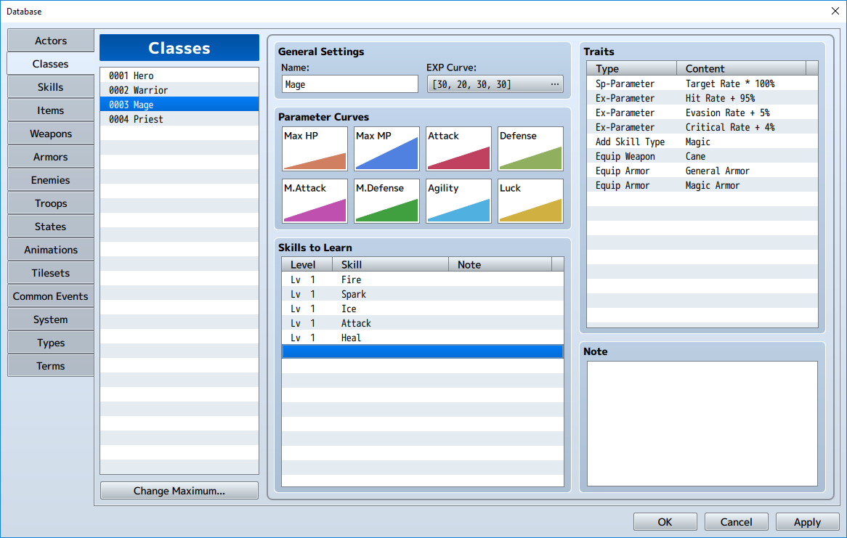Click inside the Note text area
Viewport: 847px width, 538px height.
(702, 423)
